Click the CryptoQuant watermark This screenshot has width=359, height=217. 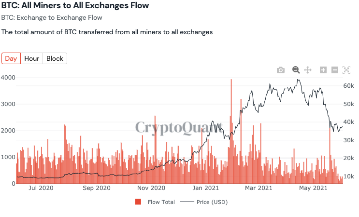(x=178, y=127)
